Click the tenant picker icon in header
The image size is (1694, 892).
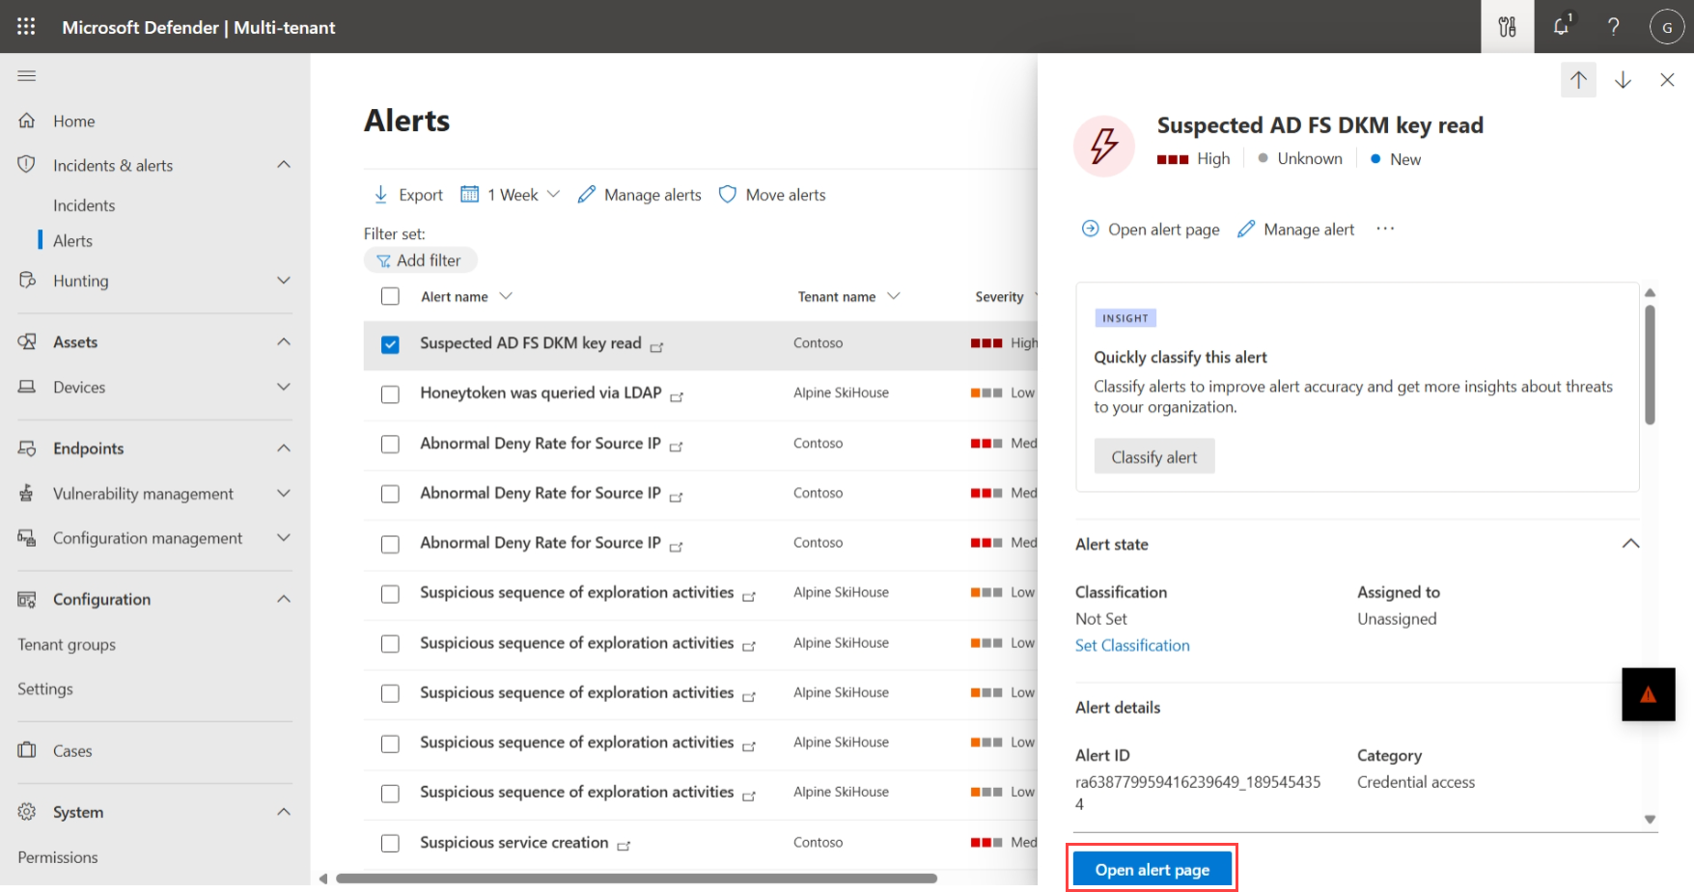tap(1507, 27)
